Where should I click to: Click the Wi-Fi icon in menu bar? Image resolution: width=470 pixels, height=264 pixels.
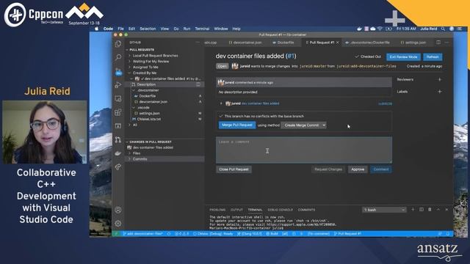tap(380, 29)
